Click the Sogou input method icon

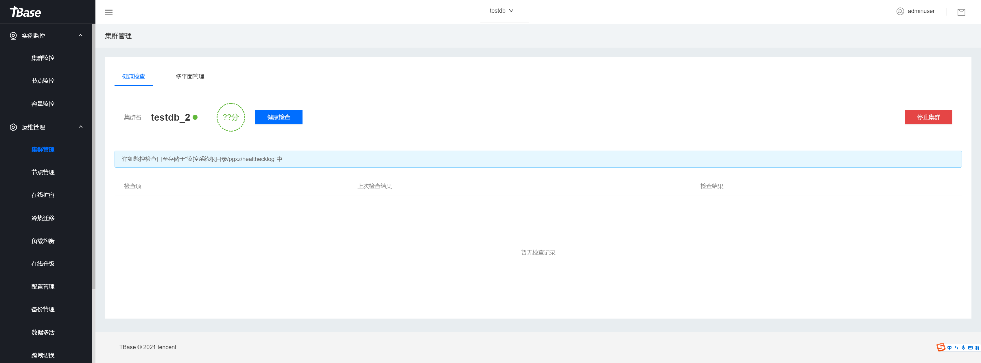[941, 347]
